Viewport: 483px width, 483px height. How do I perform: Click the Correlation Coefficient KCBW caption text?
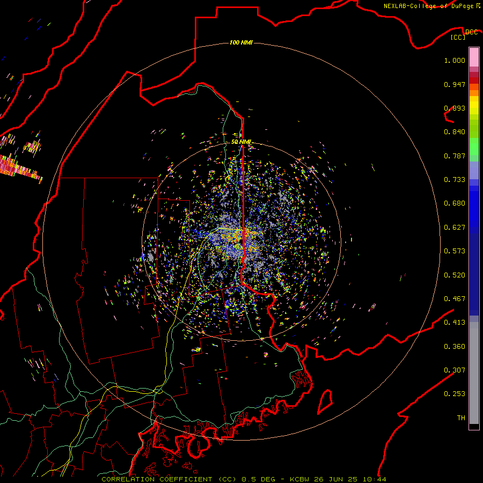point(244,479)
